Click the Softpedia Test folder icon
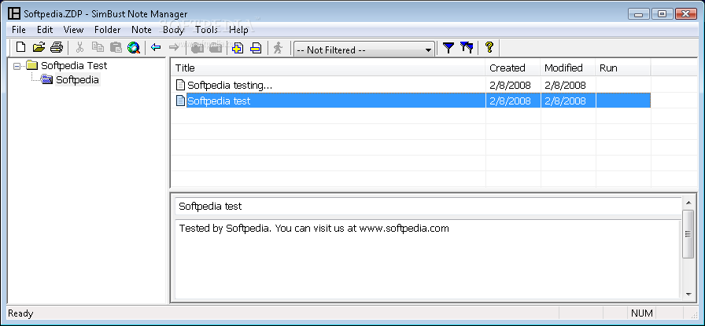Screen dimensions: 705x326 [32, 65]
